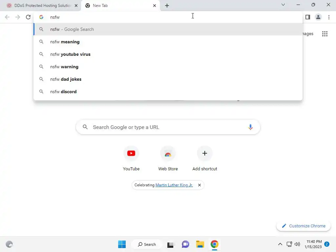
Task: Click the address bar containing 'nsfw'
Action: [168, 17]
